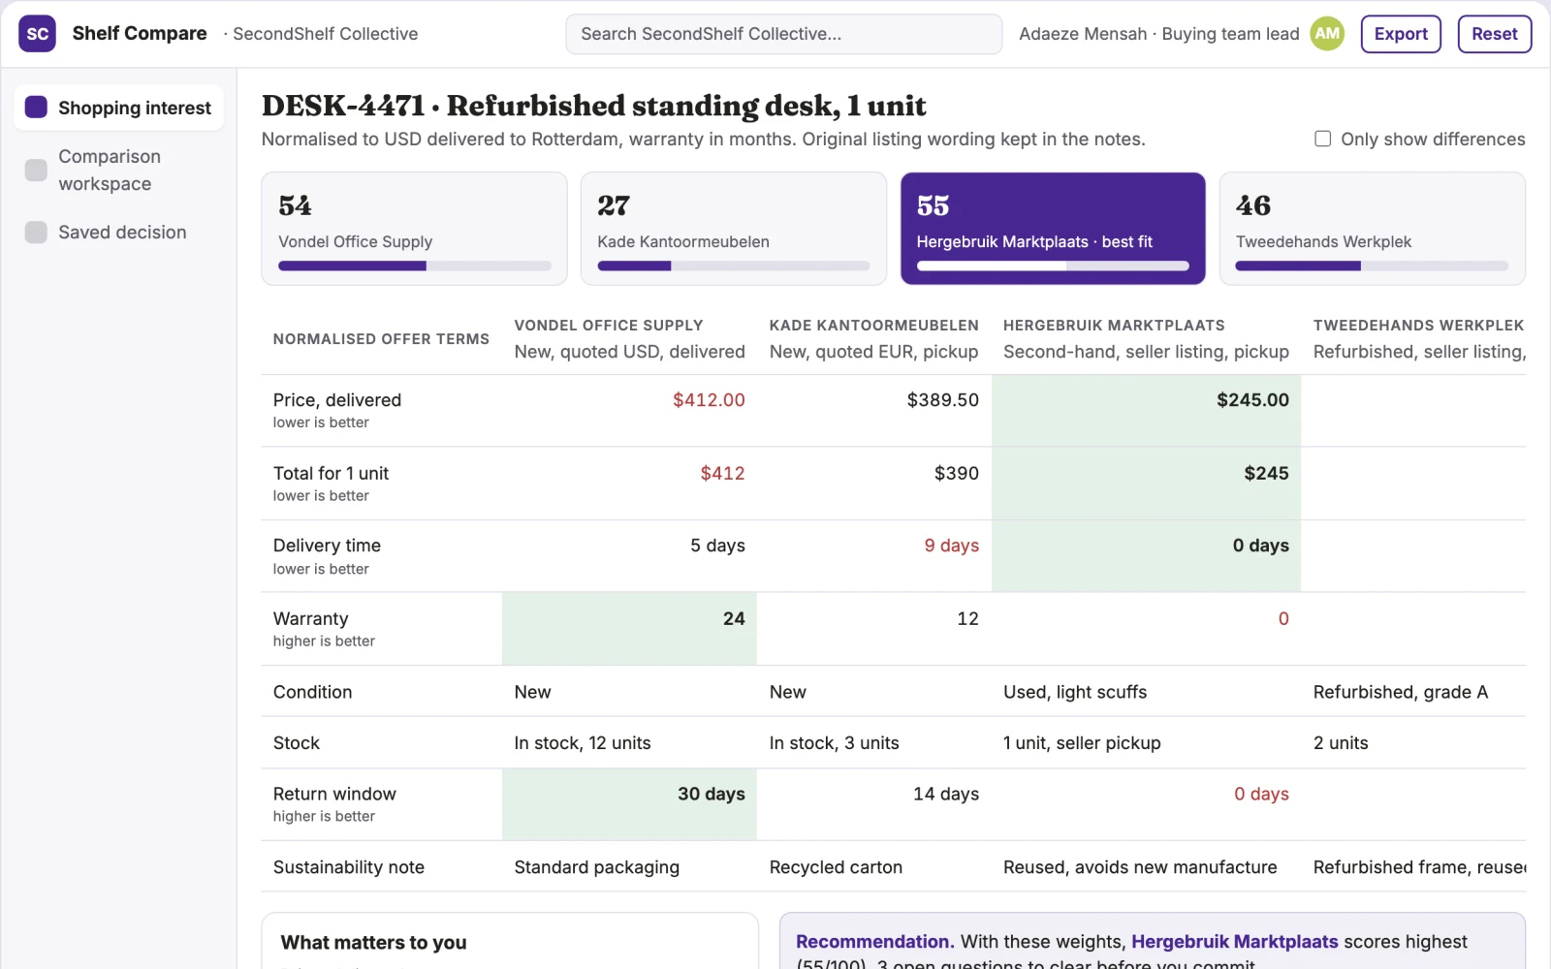Image resolution: width=1551 pixels, height=969 pixels.
Task: Click the Price, delivered row label
Action: click(x=337, y=400)
